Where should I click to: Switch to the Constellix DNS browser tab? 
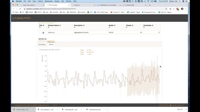[134, 5]
